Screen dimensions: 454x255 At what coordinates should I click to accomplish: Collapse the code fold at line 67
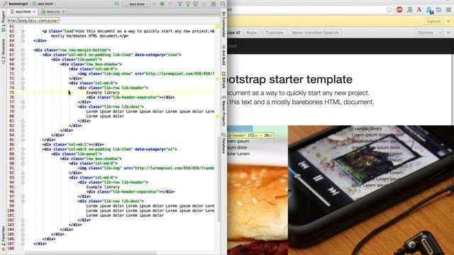click(23, 55)
